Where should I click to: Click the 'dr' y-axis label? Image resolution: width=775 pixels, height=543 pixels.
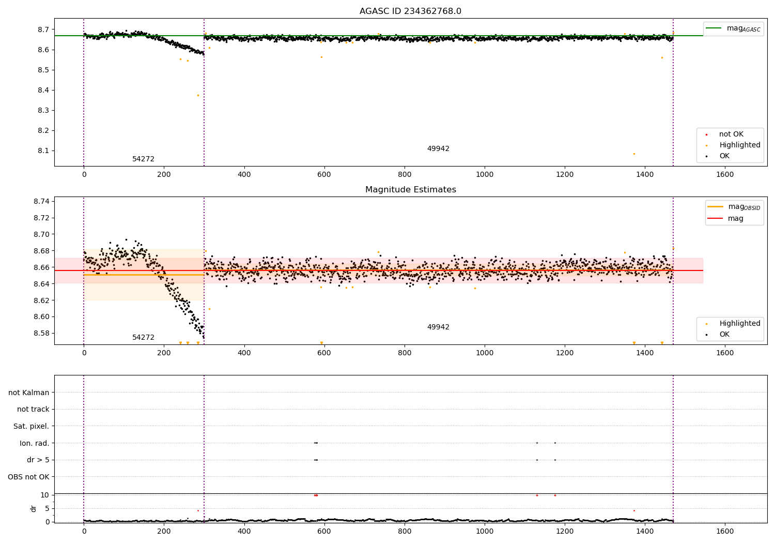34,508
